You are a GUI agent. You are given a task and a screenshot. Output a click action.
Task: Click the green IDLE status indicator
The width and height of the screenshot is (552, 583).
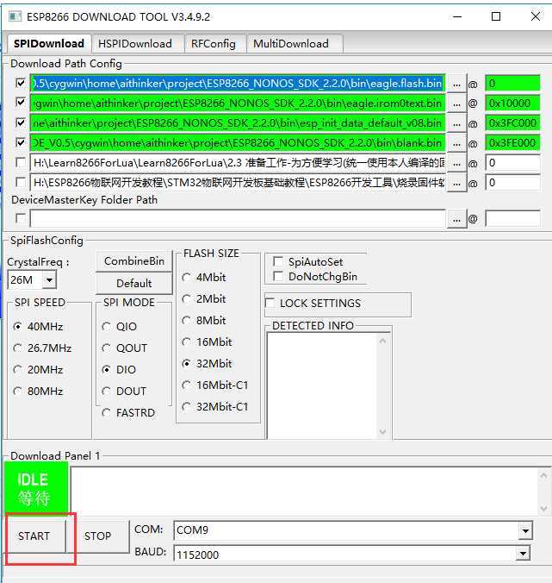36,488
